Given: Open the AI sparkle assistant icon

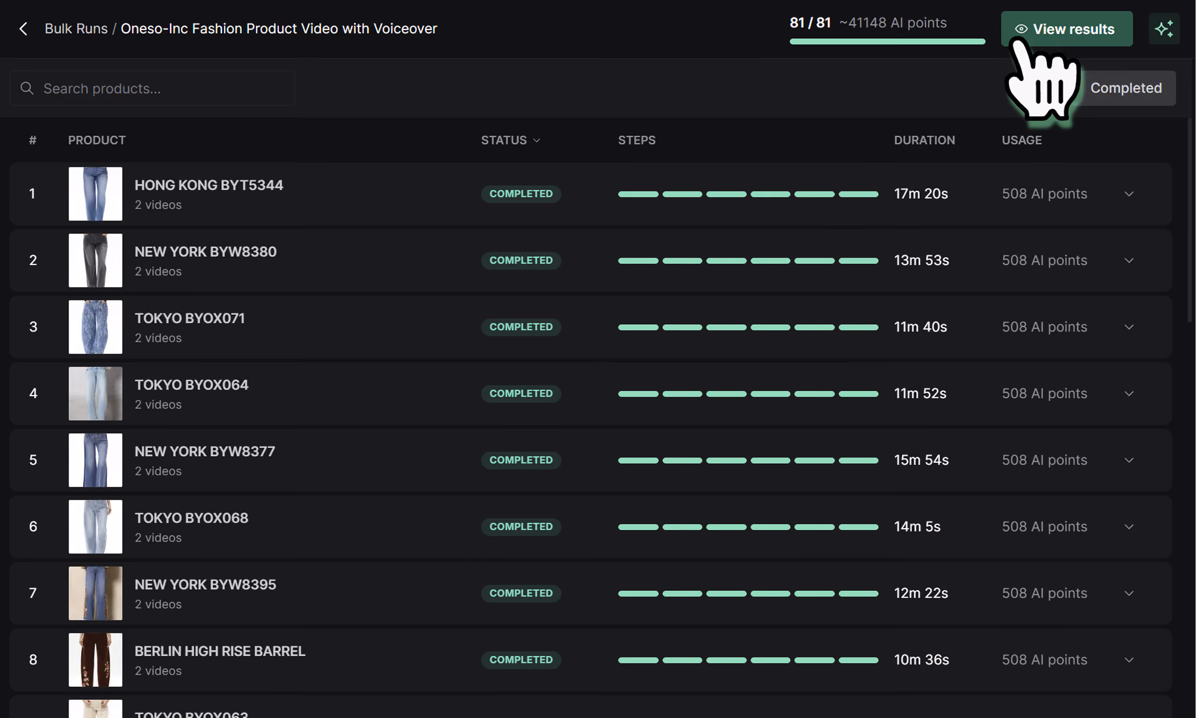Looking at the screenshot, I should (x=1164, y=29).
